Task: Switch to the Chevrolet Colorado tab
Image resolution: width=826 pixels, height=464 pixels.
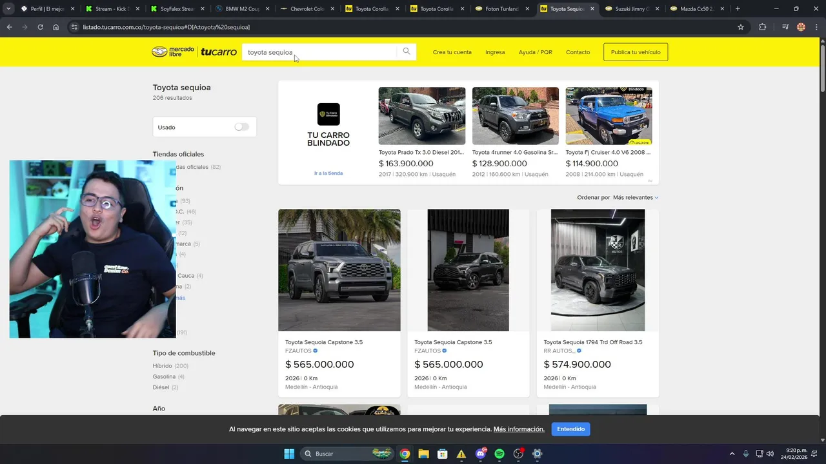Action: pyautogui.click(x=308, y=9)
